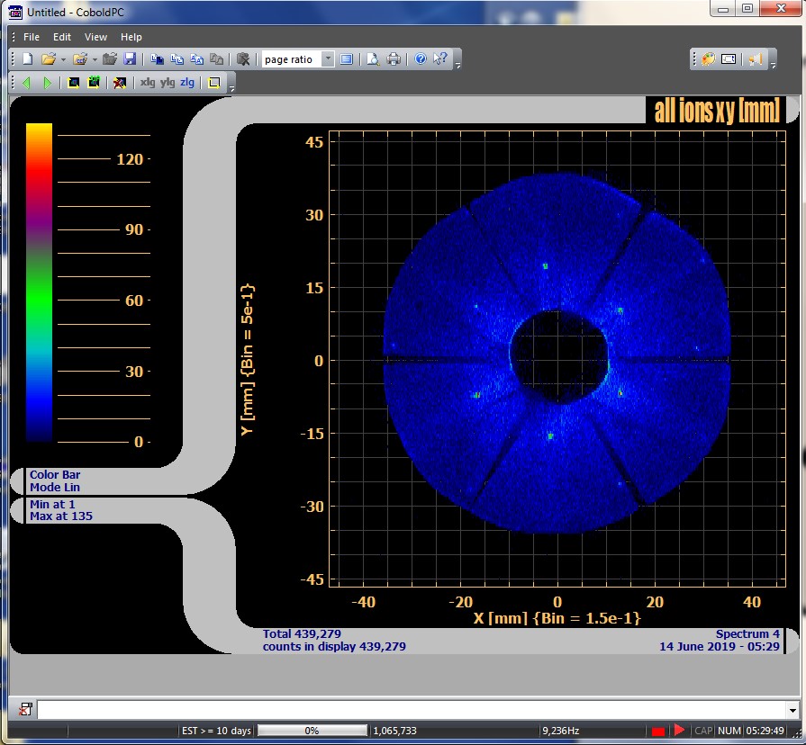The height and width of the screenshot is (745, 806).
Task: Click the Printer icon
Action: point(394,59)
